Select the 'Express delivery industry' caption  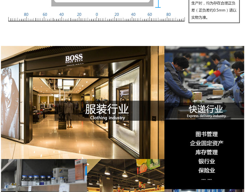tap(206, 116)
